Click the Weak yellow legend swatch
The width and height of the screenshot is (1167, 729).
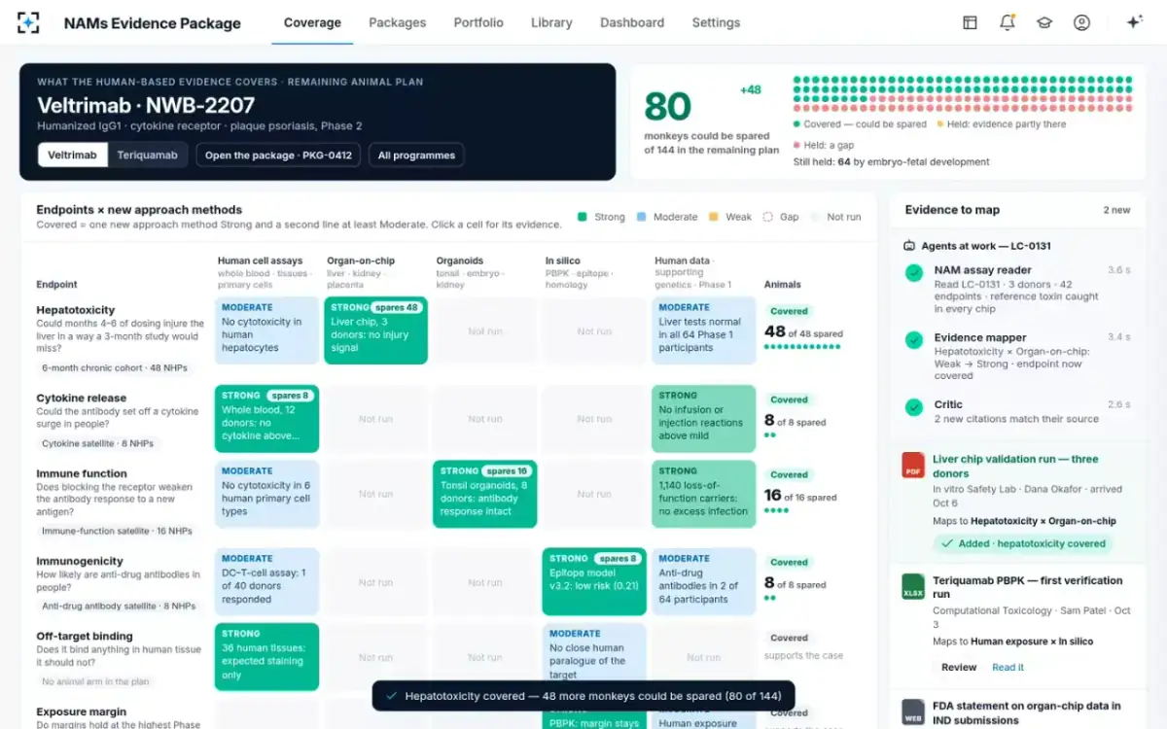(714, 217)
